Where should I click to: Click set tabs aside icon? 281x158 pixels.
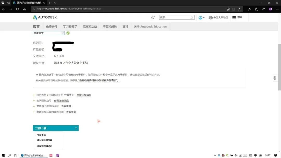point(8,3)
